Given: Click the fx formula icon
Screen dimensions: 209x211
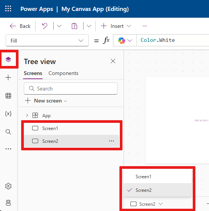Looking at the screenshot, I should point(106,40).
